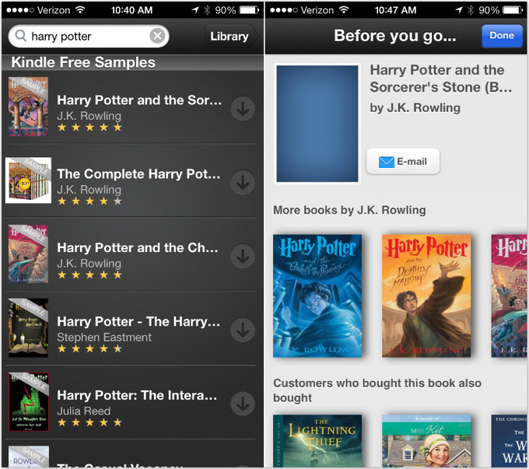
Task: Tap location arrow in right status bar
Action: click(458, 10)
